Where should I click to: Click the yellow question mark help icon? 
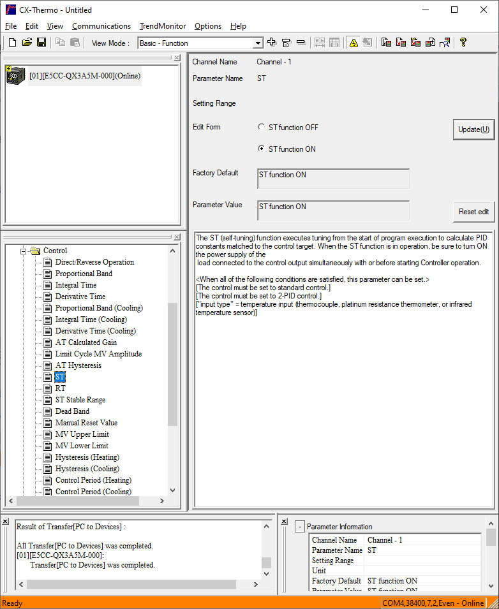[463, 43]
